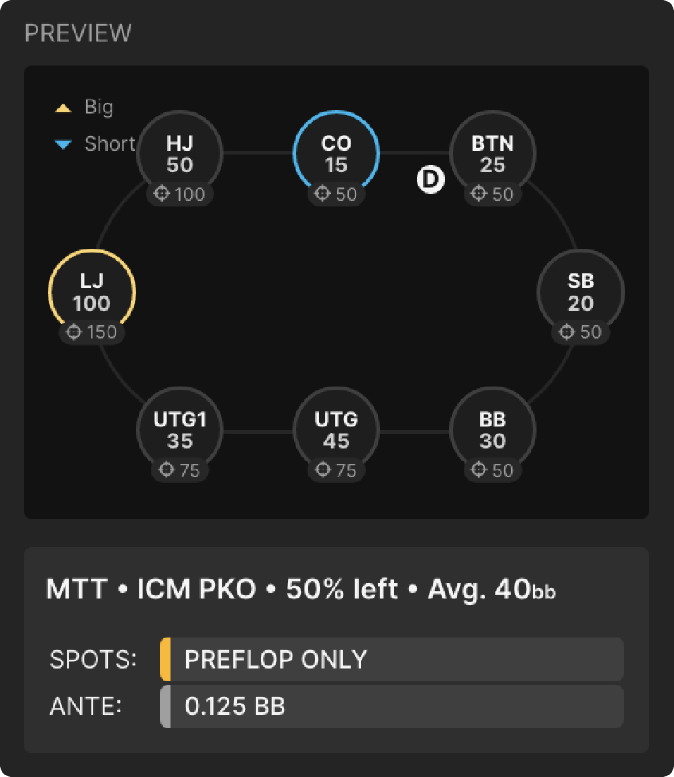
Task: Select the HJ seat with 50 stack
Action: (x=180, y=153)
